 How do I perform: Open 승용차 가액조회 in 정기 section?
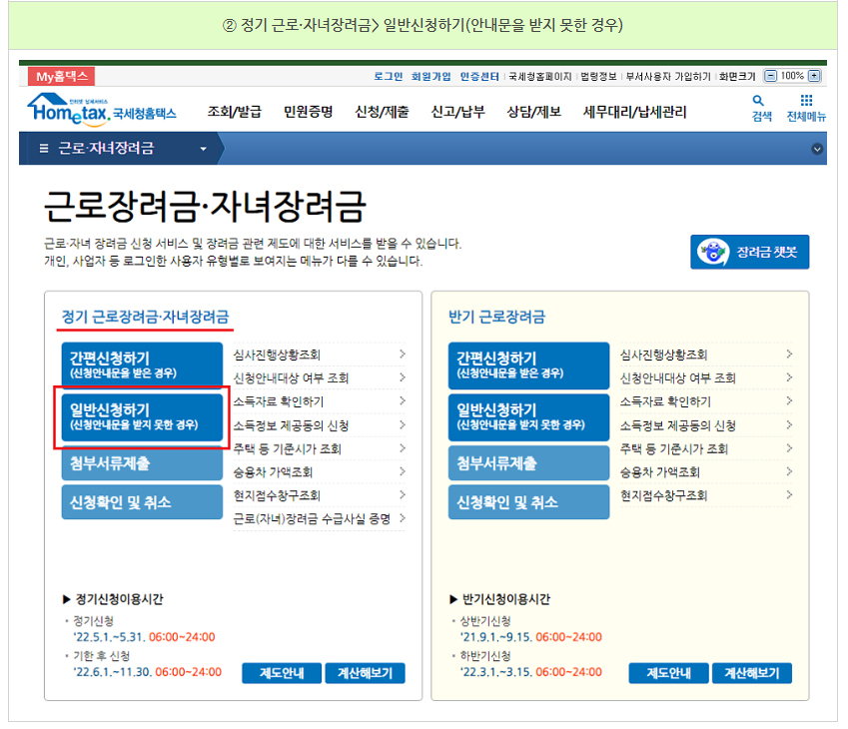click(x=319, y=472)
